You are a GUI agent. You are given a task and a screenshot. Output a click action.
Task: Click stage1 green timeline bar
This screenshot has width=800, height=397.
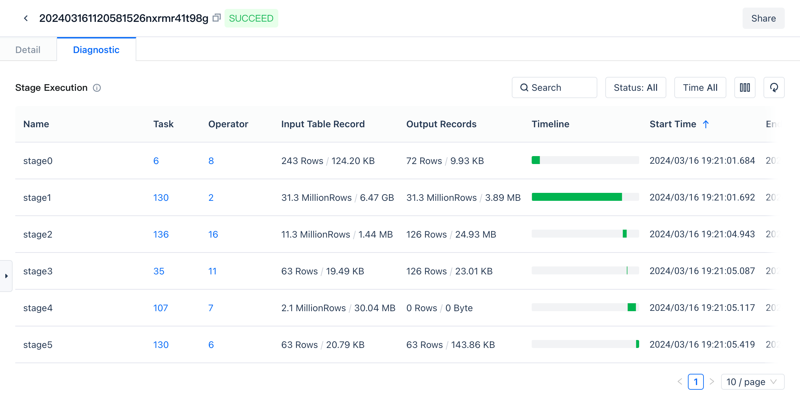(x=576, y=197)
